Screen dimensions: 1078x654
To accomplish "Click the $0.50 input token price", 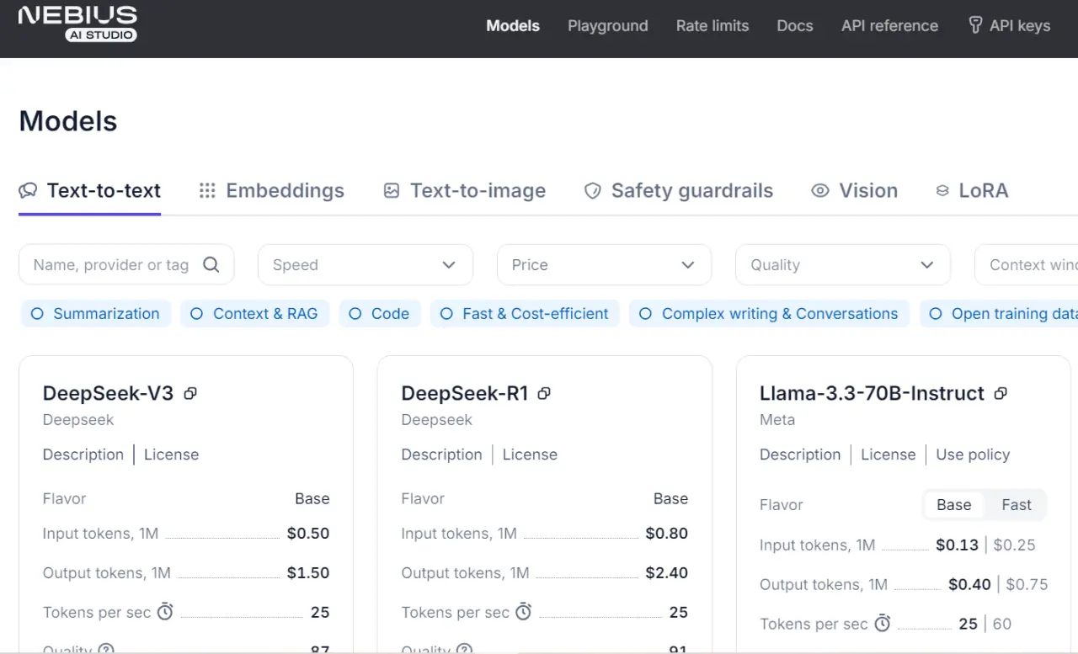I will (x=308, y=534).
